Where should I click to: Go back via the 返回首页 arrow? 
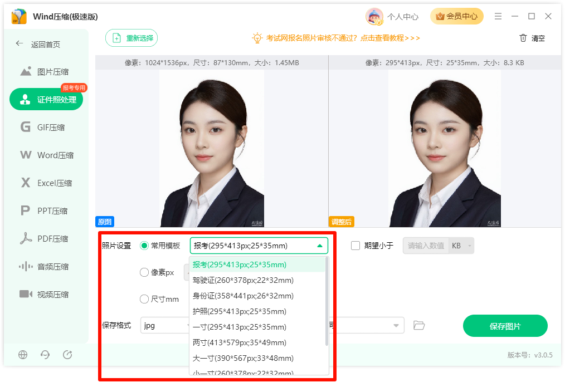point(20,43)
